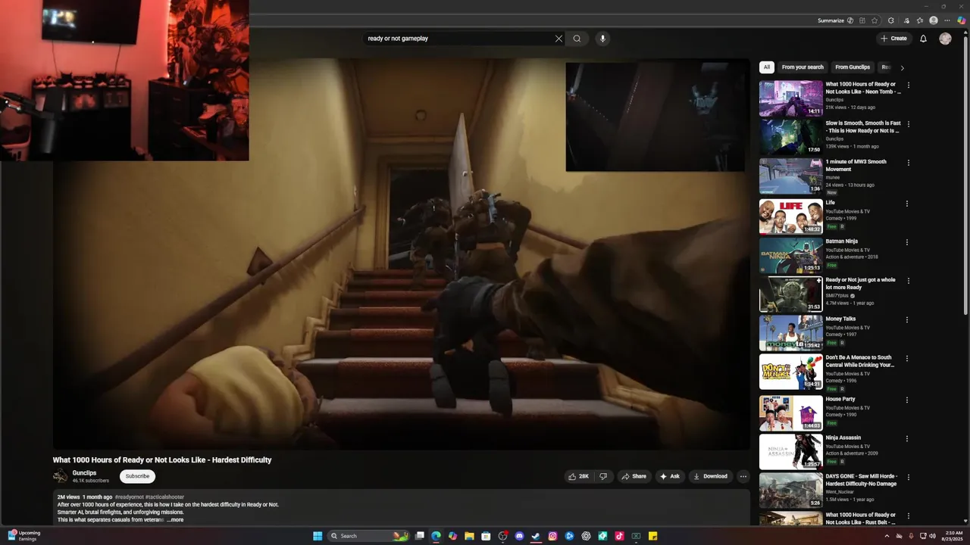Open Instagram from the taskbar
The image size is (970, 545).
tap(552, 536)
